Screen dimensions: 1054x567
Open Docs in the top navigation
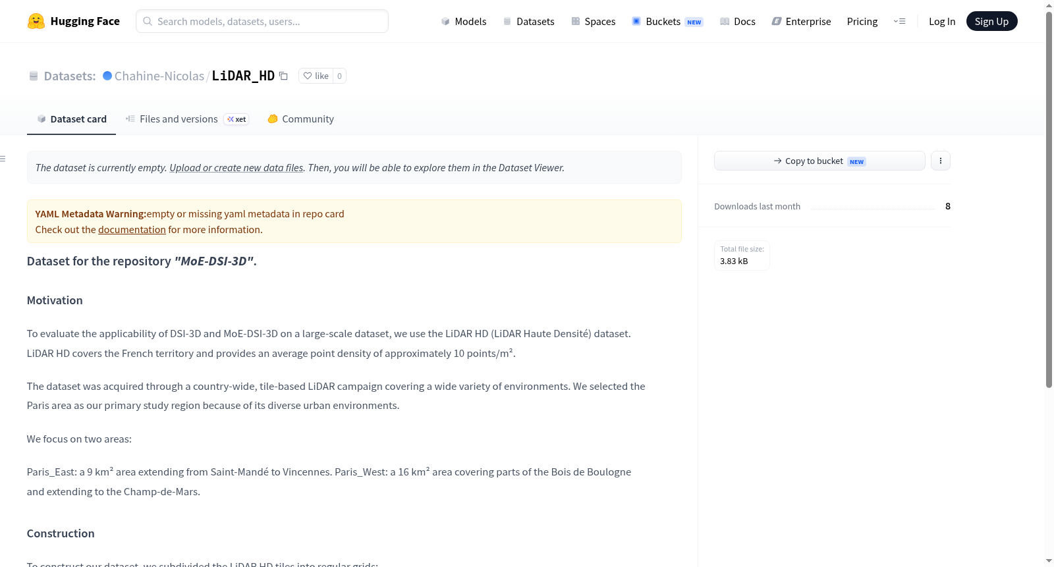coord(738,21)
